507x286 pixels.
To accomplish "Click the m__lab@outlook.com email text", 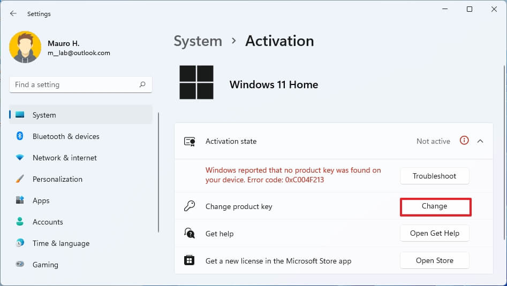I will click(79, 53).
